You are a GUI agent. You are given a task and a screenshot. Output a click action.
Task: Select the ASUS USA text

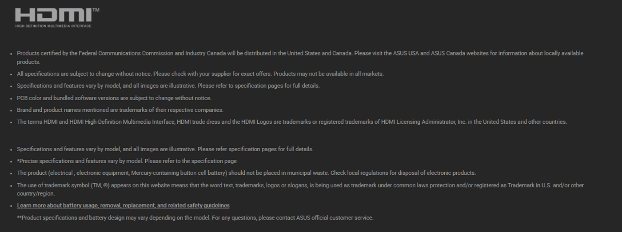tap(406, 53)
